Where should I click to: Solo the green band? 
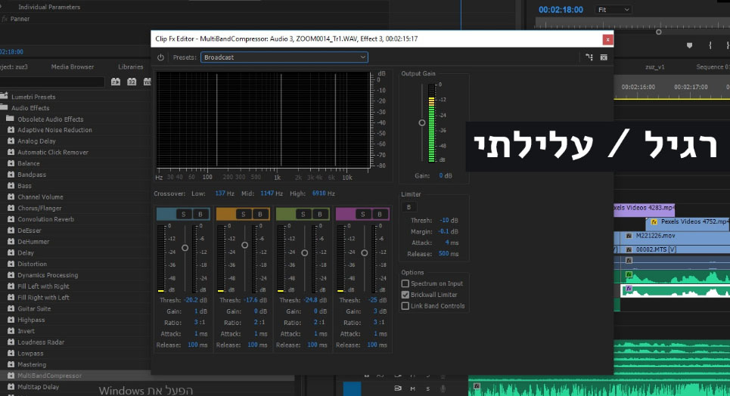click(303, 215)
